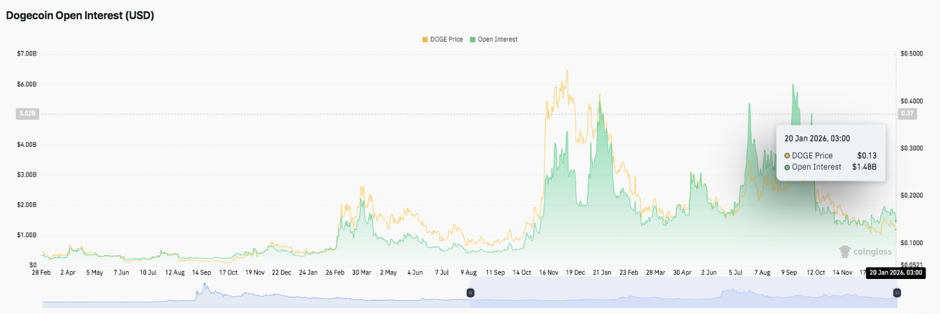Click the 5.02B crosshair label on left axis

point(27,114)
